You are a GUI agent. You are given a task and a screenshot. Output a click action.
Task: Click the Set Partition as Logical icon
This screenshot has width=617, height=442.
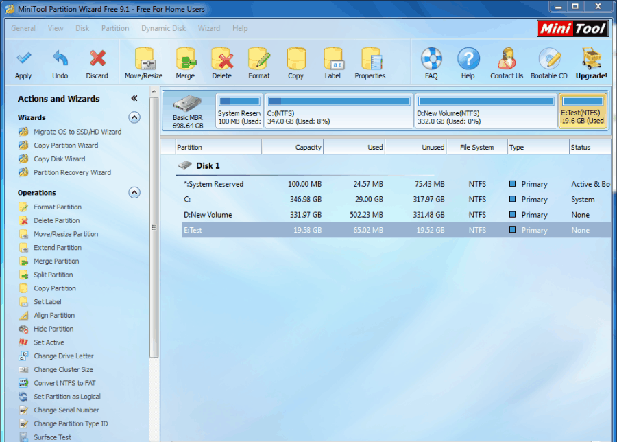(23, 397)
